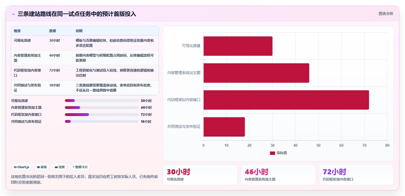405x196 pixels.
Task: Click the 可视化搭建 label in the progress list
Action: [19, 101]
